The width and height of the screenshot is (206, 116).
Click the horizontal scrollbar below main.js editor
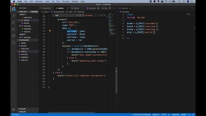tap(71, 112)
